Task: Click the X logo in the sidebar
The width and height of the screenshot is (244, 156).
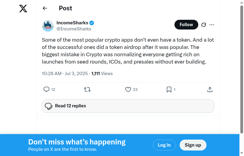Action: (23, 9)
